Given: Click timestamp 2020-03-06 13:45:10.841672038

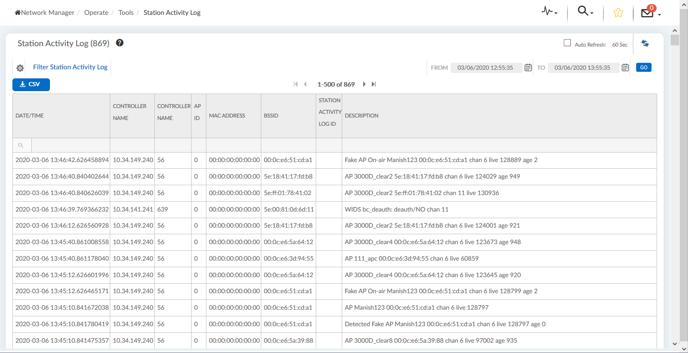Looking at the screenshot, I should point(62,308).
